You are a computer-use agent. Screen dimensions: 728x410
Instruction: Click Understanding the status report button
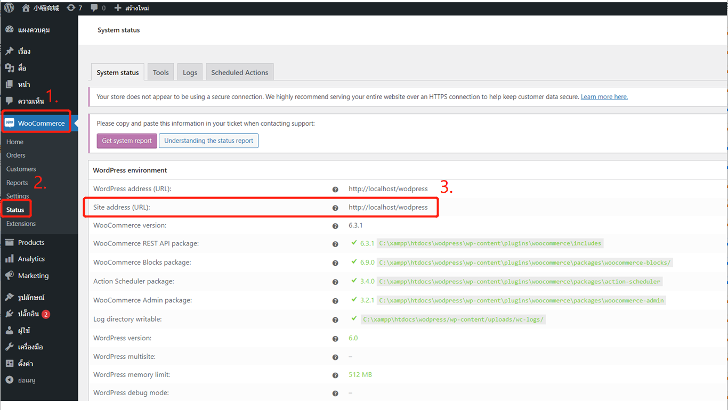point(209,141)
